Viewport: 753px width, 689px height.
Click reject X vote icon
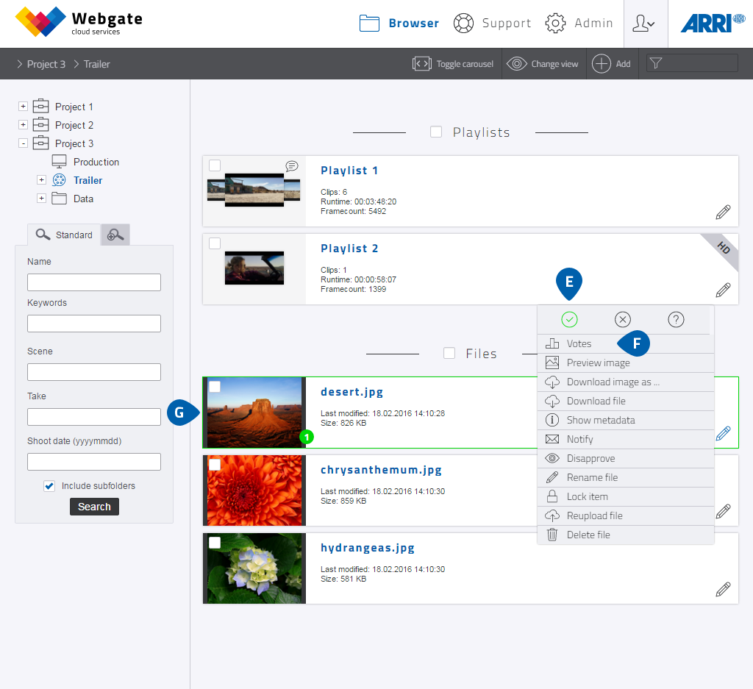point(623,319)
